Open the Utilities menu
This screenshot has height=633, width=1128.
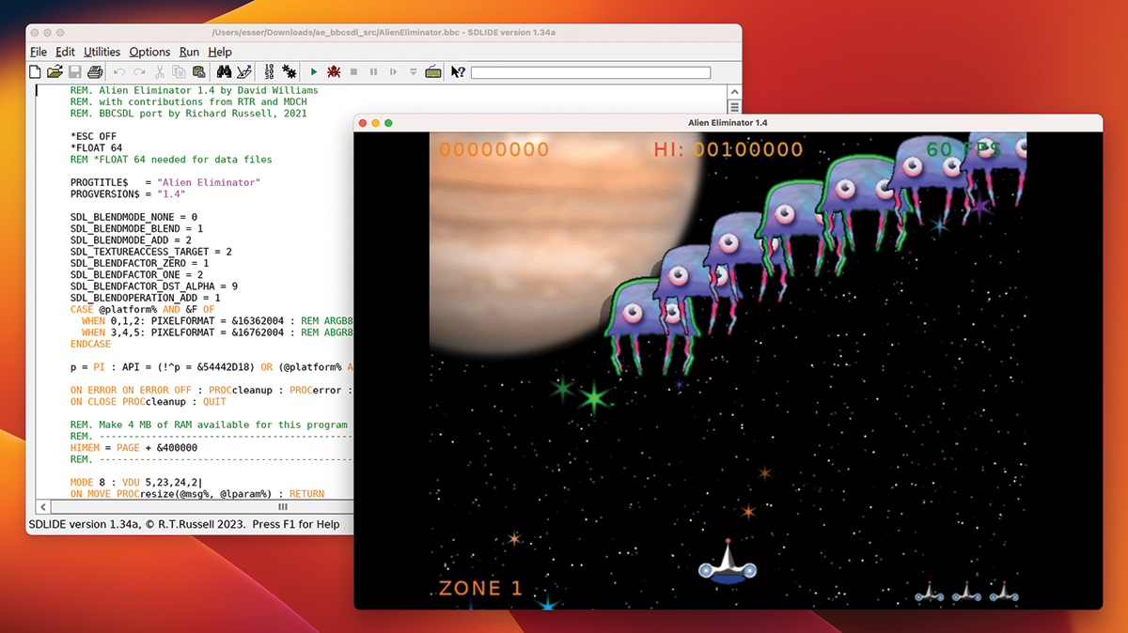point(102,52)
